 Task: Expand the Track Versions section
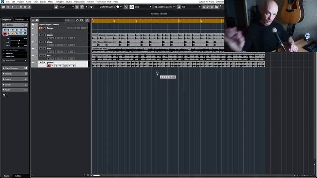[15, 68]
